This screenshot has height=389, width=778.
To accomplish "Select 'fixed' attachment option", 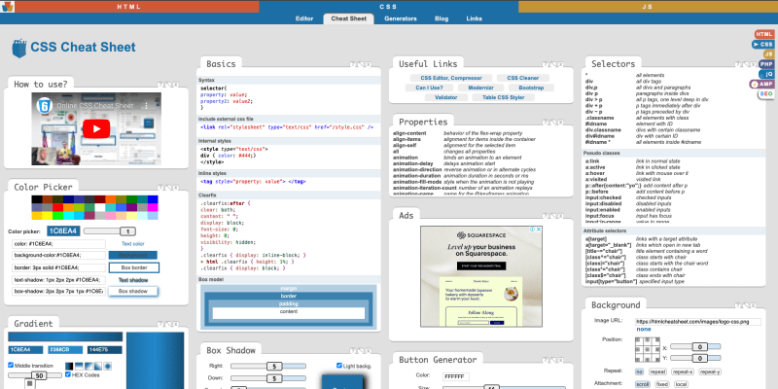I will coord(662,384).
